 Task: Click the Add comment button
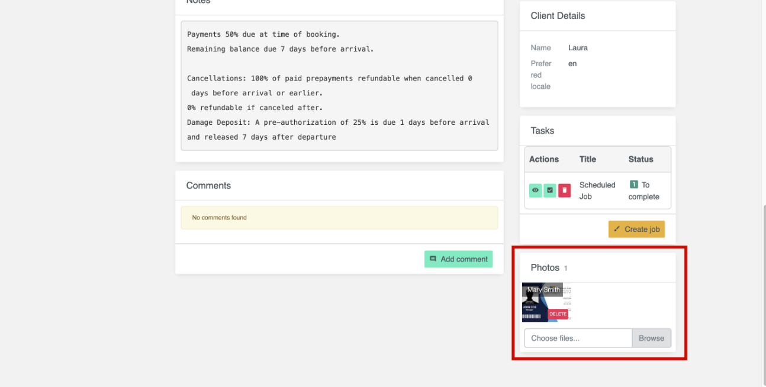[458, 259]
